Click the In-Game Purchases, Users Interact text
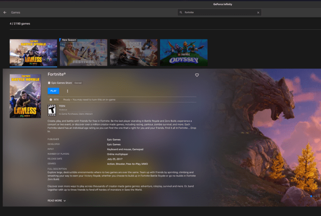321x216 pixels. pos(75,114)
